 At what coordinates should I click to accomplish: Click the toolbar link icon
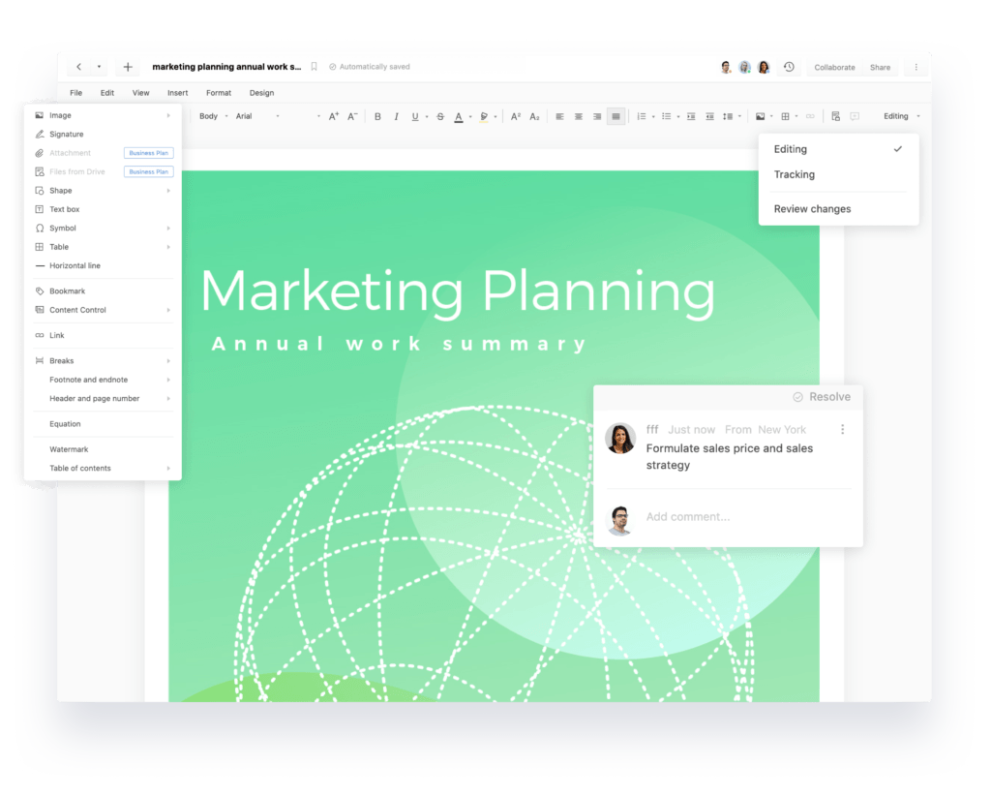pos(810,116)
